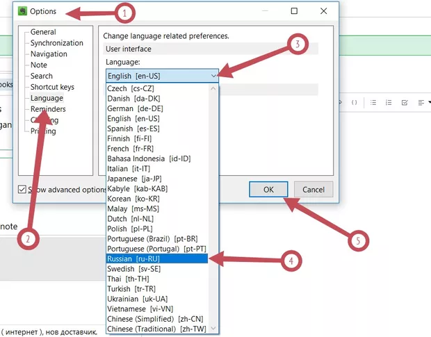Choose Kabyle [kab-KAB] from language list
Image resolution: width=431 pixels, height=337 pixels.
pos(157,189)
